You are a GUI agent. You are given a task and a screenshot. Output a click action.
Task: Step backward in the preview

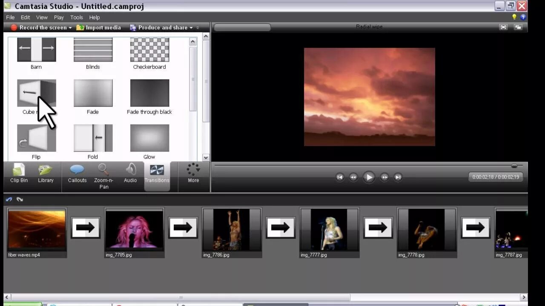(353, 177)
